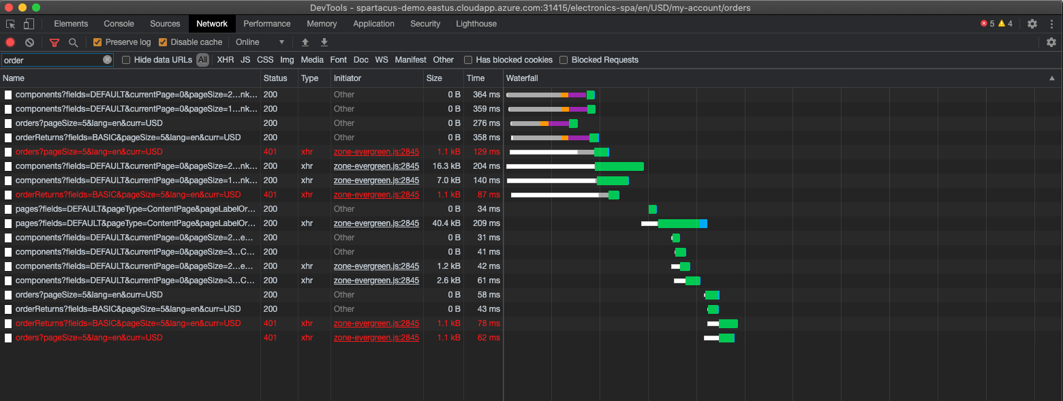Import HAR file with the upload arrow
Viewport: 1063px width, 401px height.
pos(305,42)
